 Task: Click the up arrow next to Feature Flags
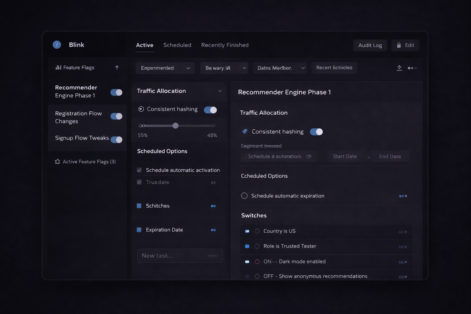pyautogui.click(x=117, y=67)
